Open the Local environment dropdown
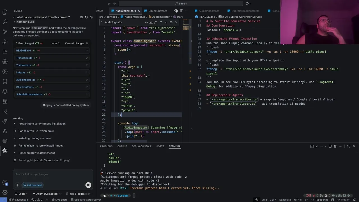 pyautogui.click(x=22, y=194)
